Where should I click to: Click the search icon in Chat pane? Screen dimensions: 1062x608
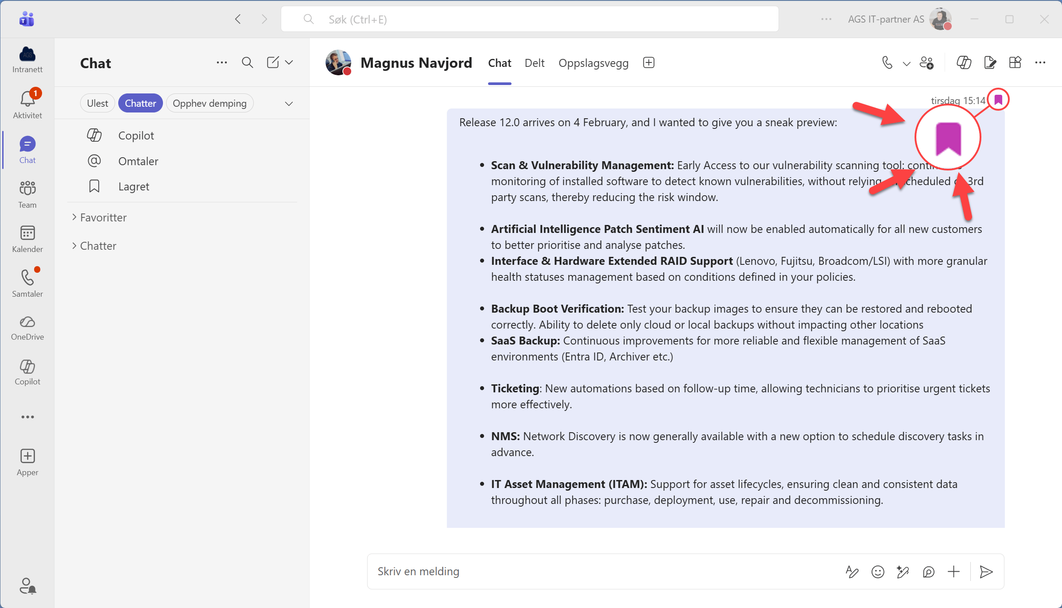click(x=248, y=63)
